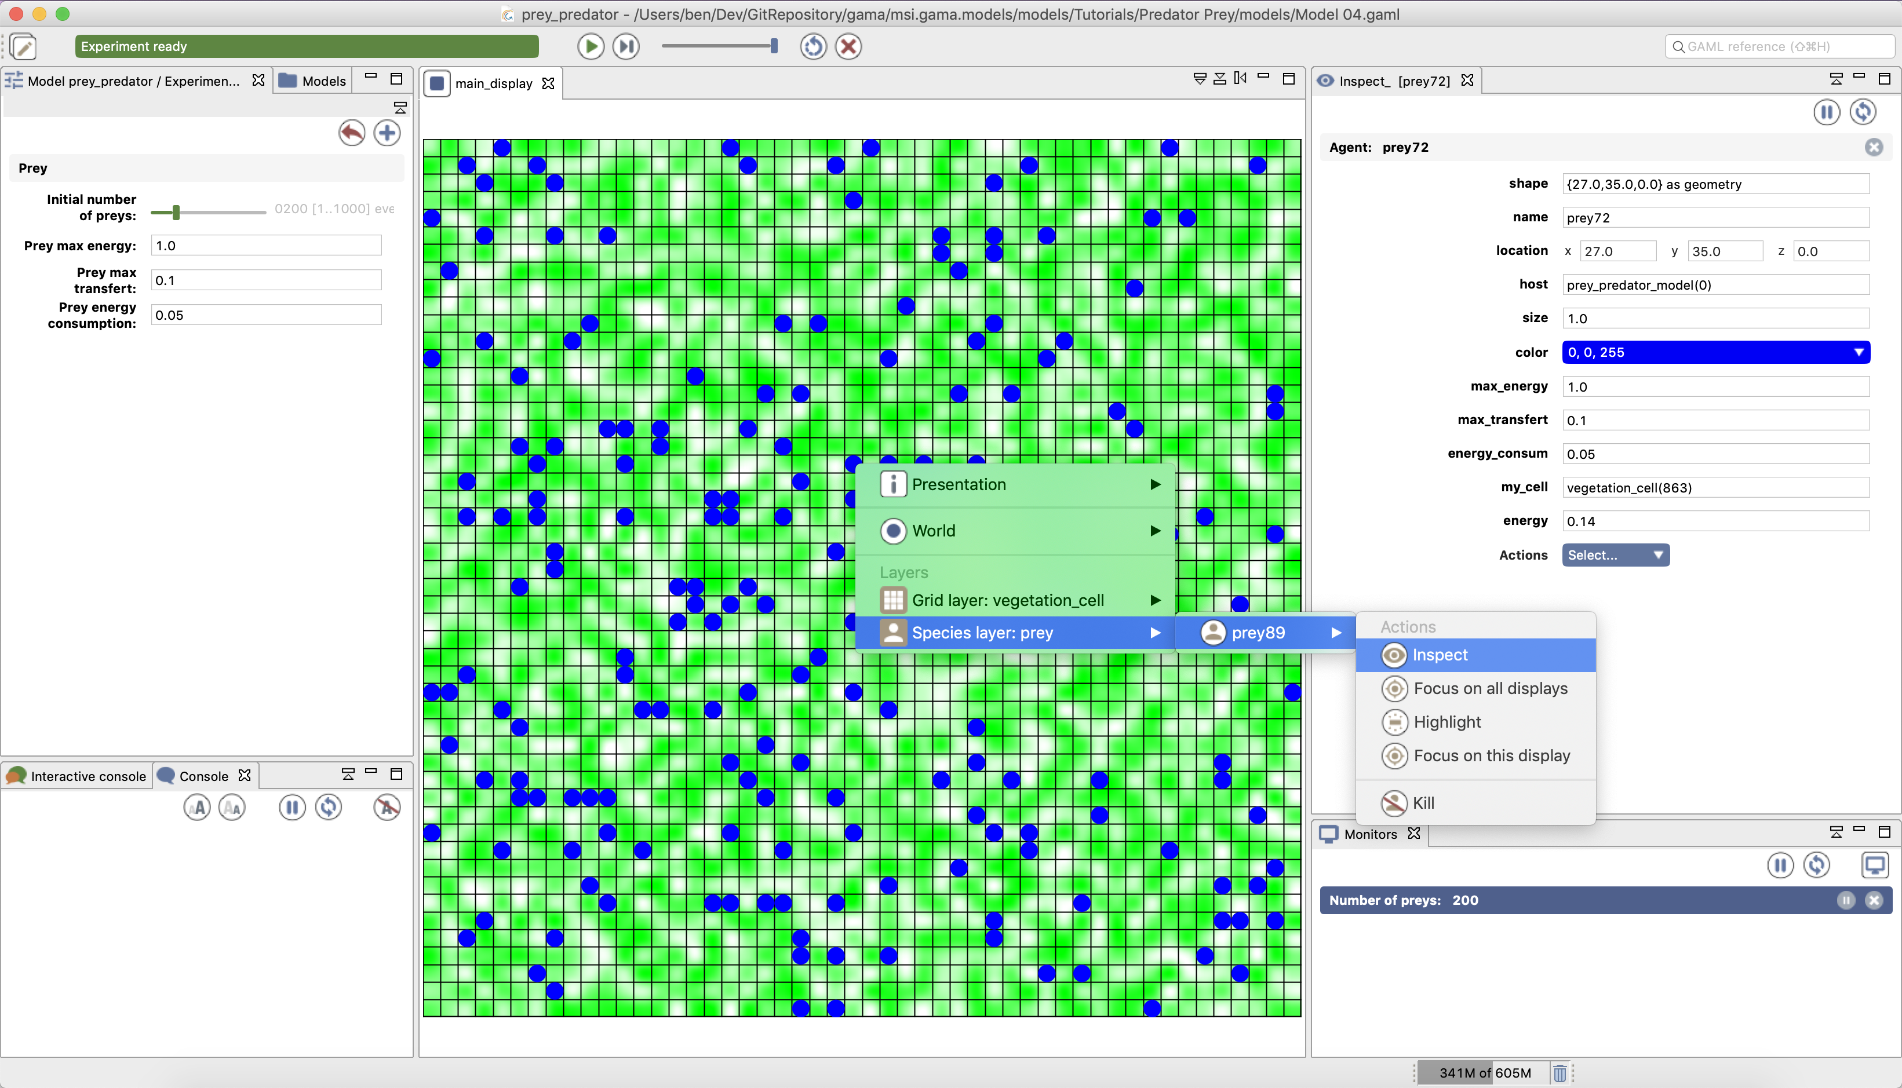Reload the experiment from the top toolbar
Viewport: 1902px width, 1088px height.
tap(813, 46)
